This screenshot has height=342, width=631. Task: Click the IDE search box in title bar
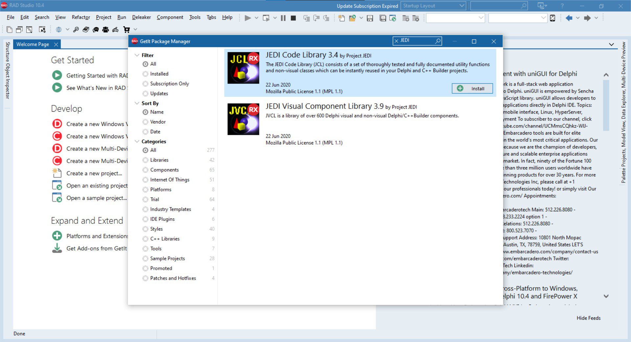499,6
